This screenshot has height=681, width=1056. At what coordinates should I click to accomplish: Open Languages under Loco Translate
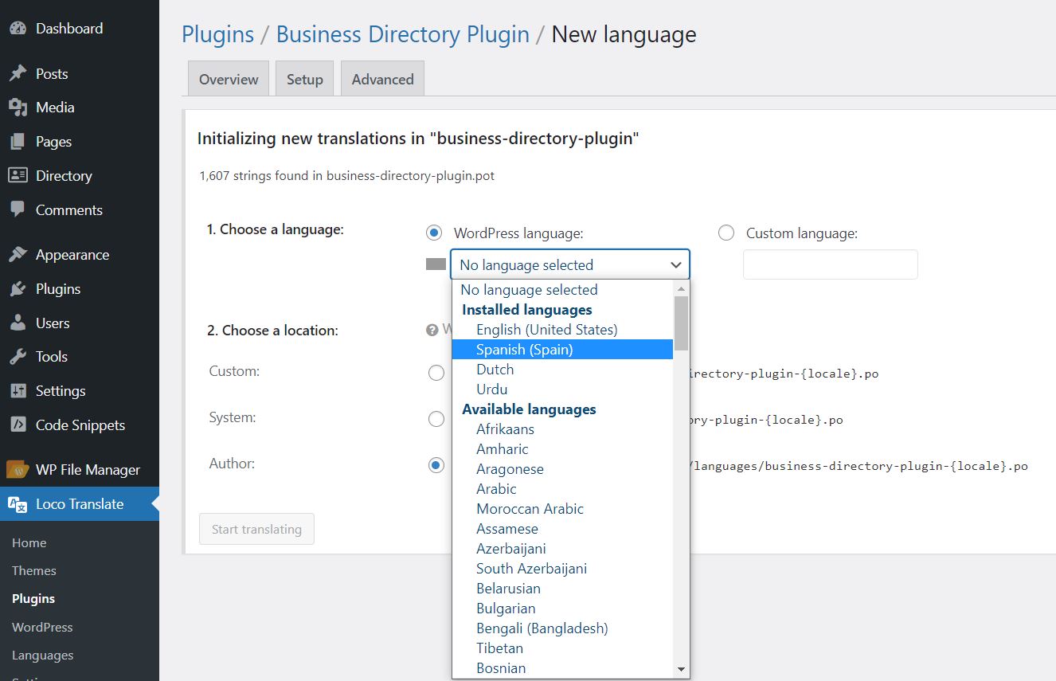43,655
